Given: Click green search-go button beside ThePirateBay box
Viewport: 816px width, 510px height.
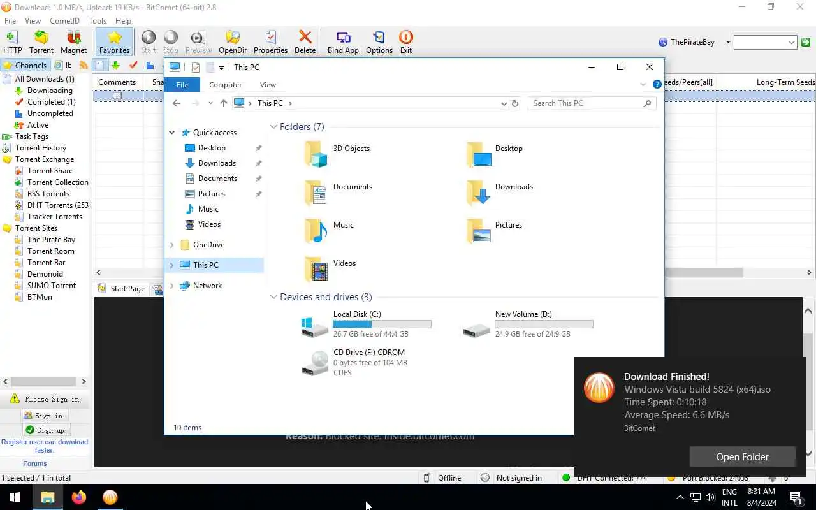Looking at the screenshot, I should click(806, 42).
